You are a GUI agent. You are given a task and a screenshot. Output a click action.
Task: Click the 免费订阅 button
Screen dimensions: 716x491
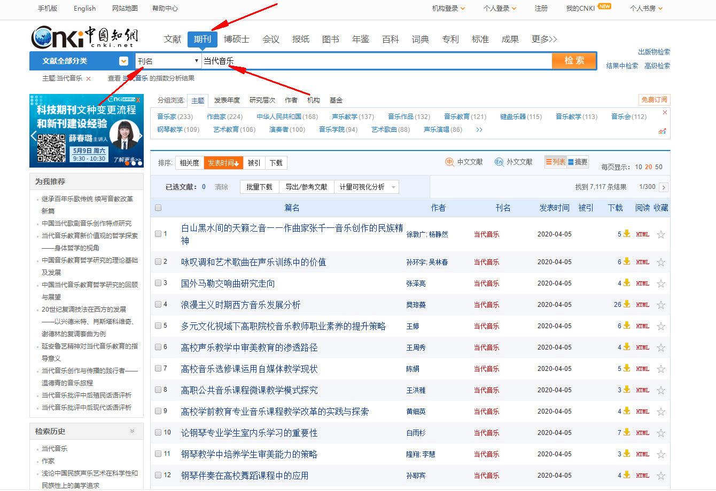(x=654, y=100)
